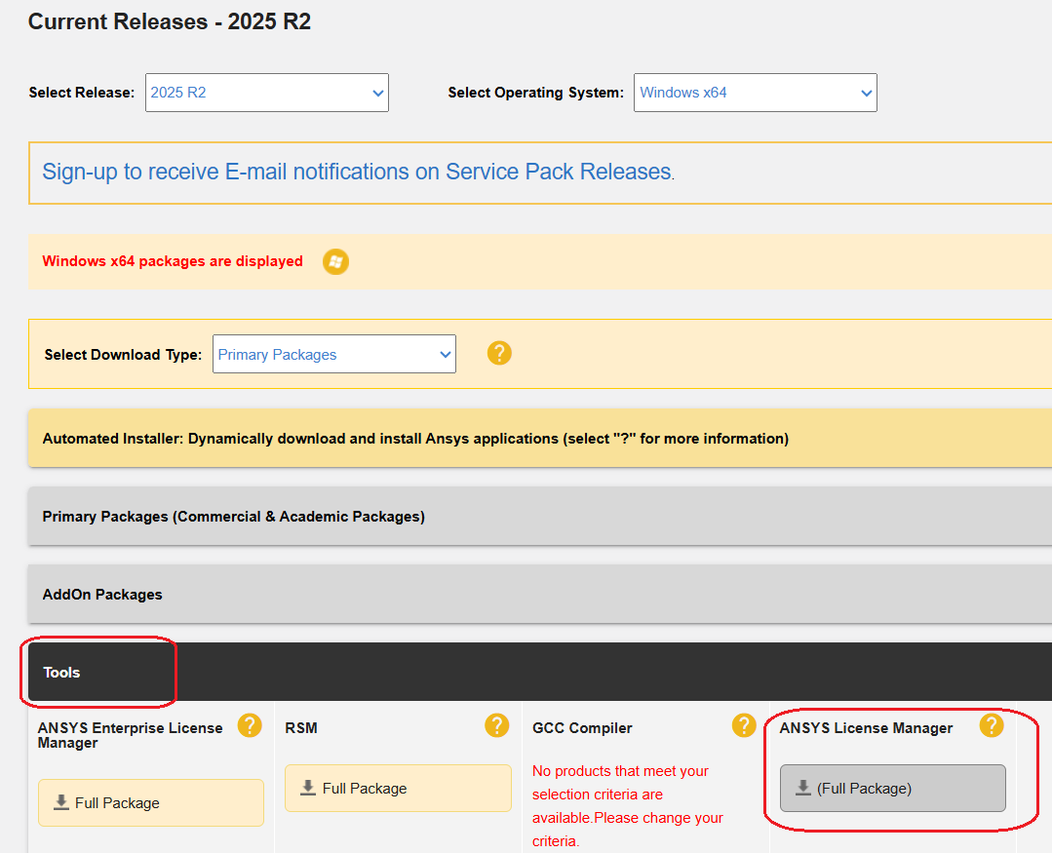Click the 'Select Release:' label
This screenshot has height=853, width=1052.
tap(82, 93)
